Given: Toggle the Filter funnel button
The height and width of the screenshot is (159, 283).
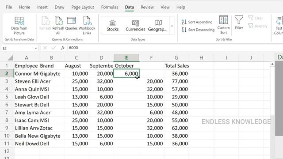Looking at the screenshot, I should [239, 23].
